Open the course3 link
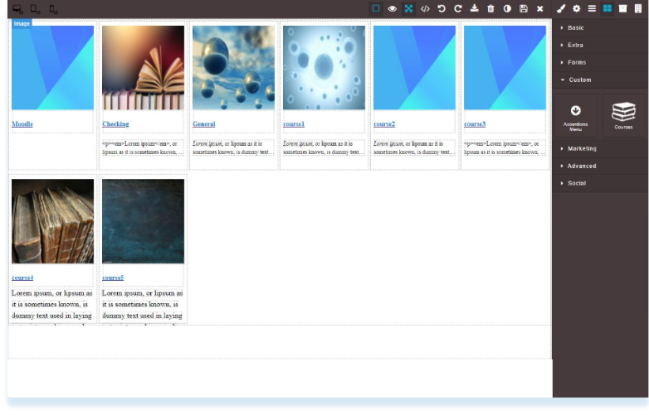649x415 pixels. tap(475, 124)
